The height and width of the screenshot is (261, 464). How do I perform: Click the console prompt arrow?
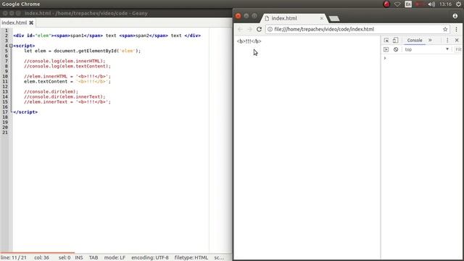[385, 58]
